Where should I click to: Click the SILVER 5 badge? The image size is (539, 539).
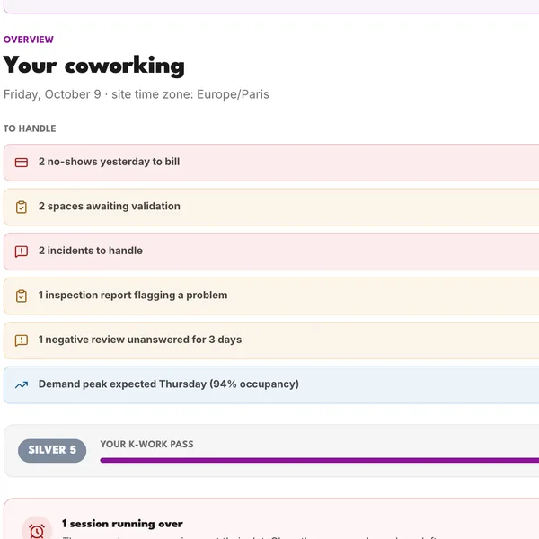tap(52, 450)
